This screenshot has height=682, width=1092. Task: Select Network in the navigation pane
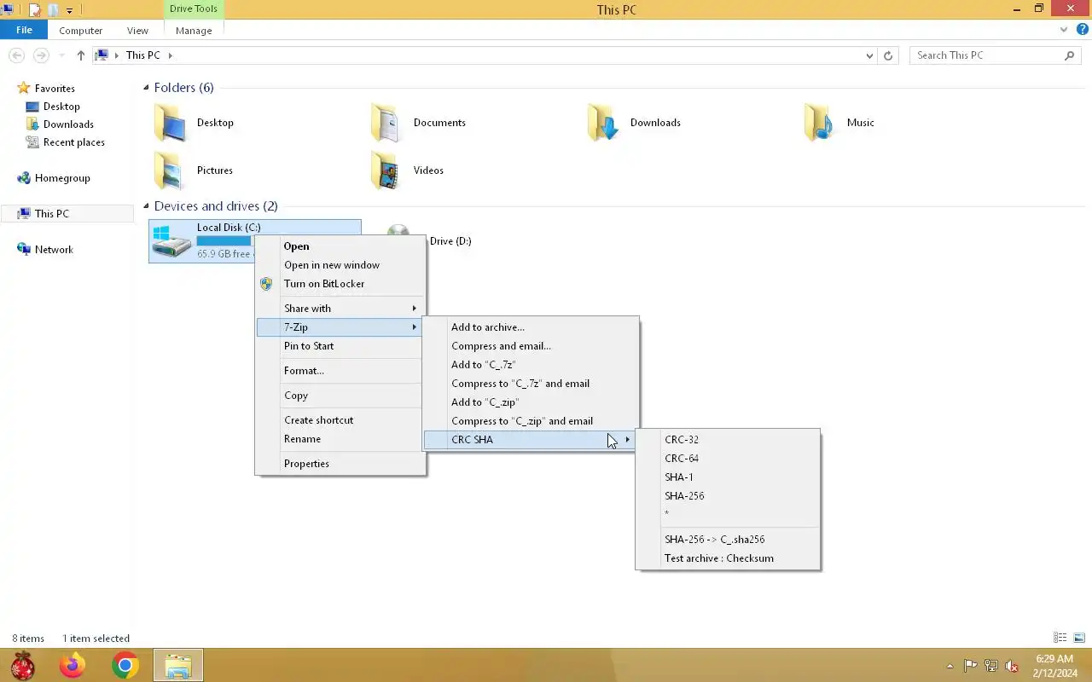(54, 250)
